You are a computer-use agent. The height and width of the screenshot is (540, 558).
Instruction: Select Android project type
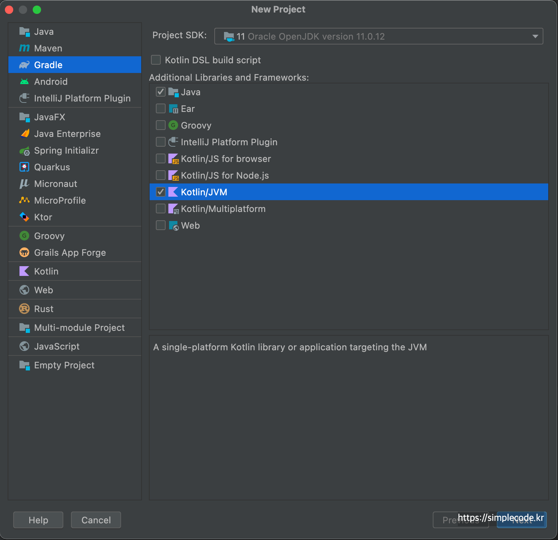coord(75,82)
